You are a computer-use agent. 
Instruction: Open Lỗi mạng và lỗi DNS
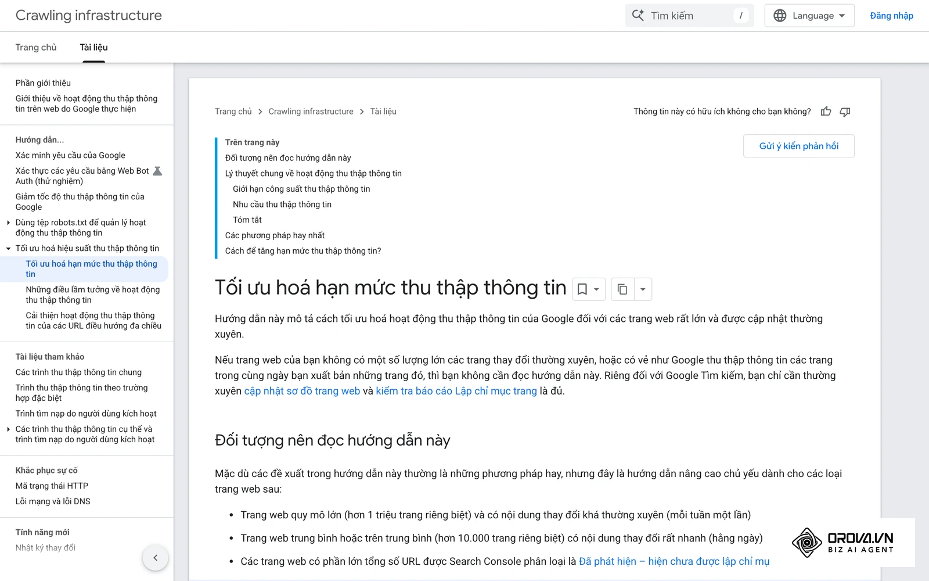click(53, 501)
